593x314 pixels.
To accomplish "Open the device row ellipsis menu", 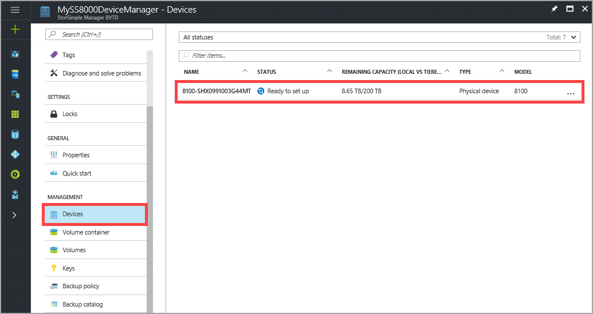I will coord(571,94).
